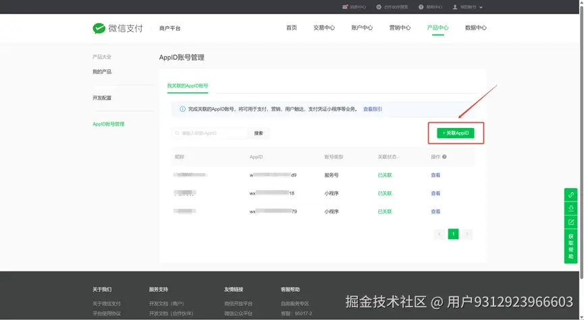The width and height of the screenshot is (584, 320).
Task: Open the 微信公众平台 footer link
Action: (238, 313)
